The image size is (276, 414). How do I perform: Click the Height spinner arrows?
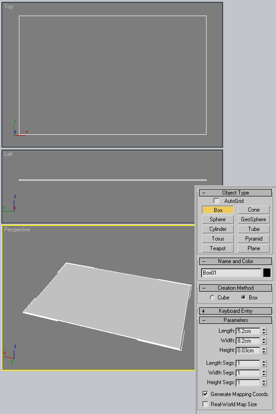click(264, 351)
